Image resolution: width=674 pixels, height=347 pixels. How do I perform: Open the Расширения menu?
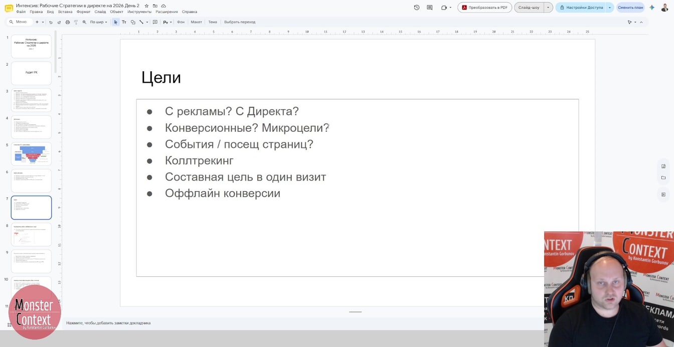tap(166, 12)
